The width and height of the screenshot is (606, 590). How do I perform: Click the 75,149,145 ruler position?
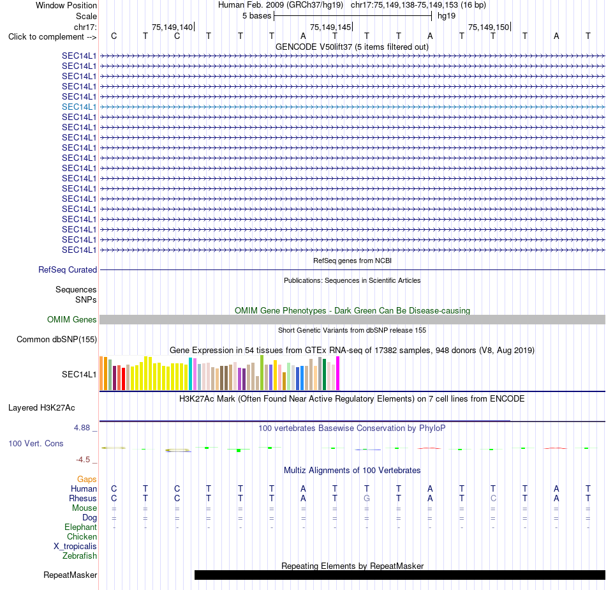(330, 27)
